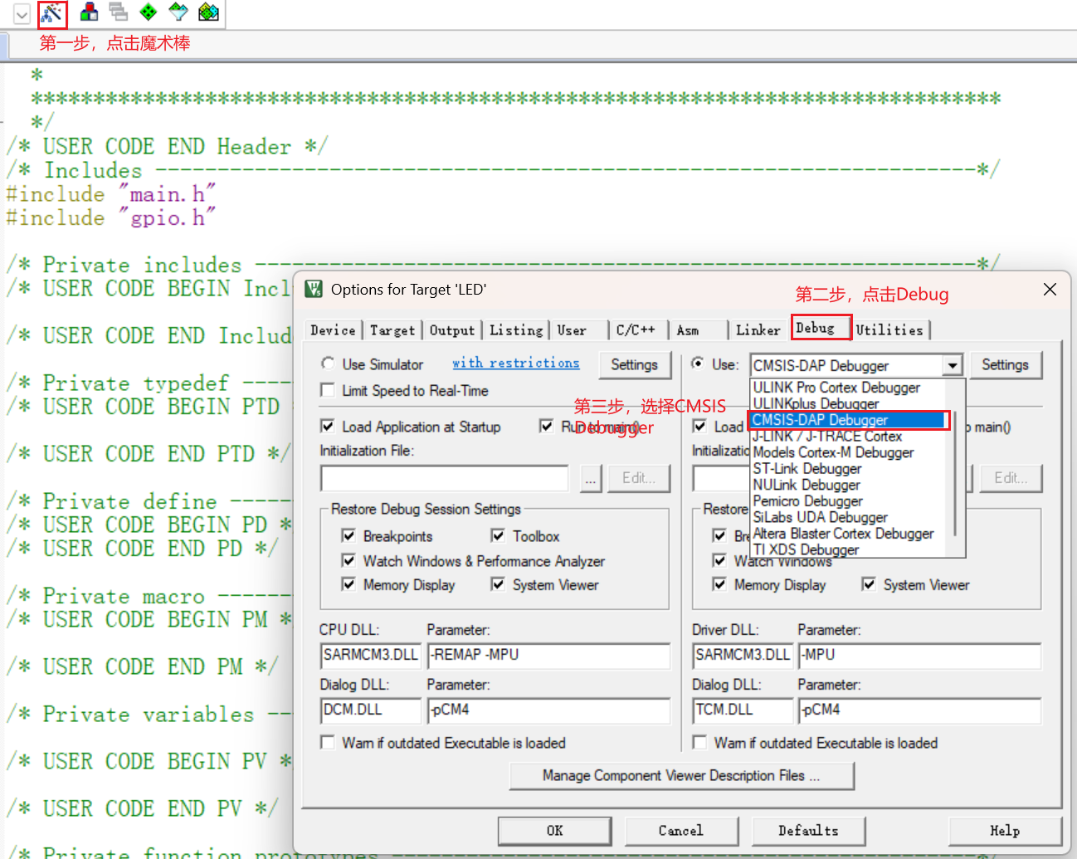Click hardware debugger Settings button
This screenshot has height=859, width=1077.
tap(1006, 364)
